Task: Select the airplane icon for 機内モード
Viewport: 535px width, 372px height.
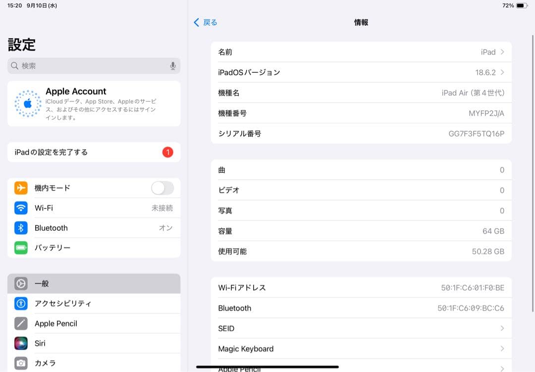Action: click(20, 188)
